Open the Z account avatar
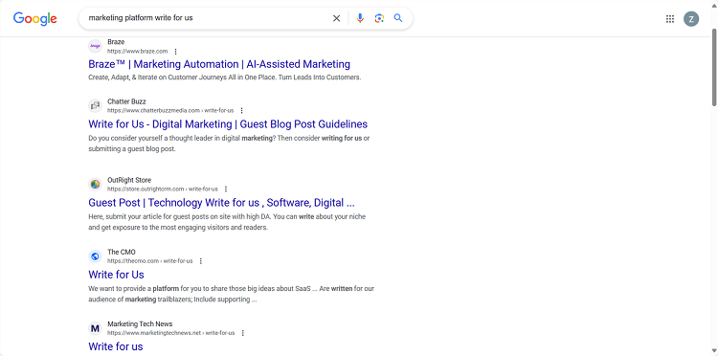Screen dimensions: 718x356 coord(691,19)
